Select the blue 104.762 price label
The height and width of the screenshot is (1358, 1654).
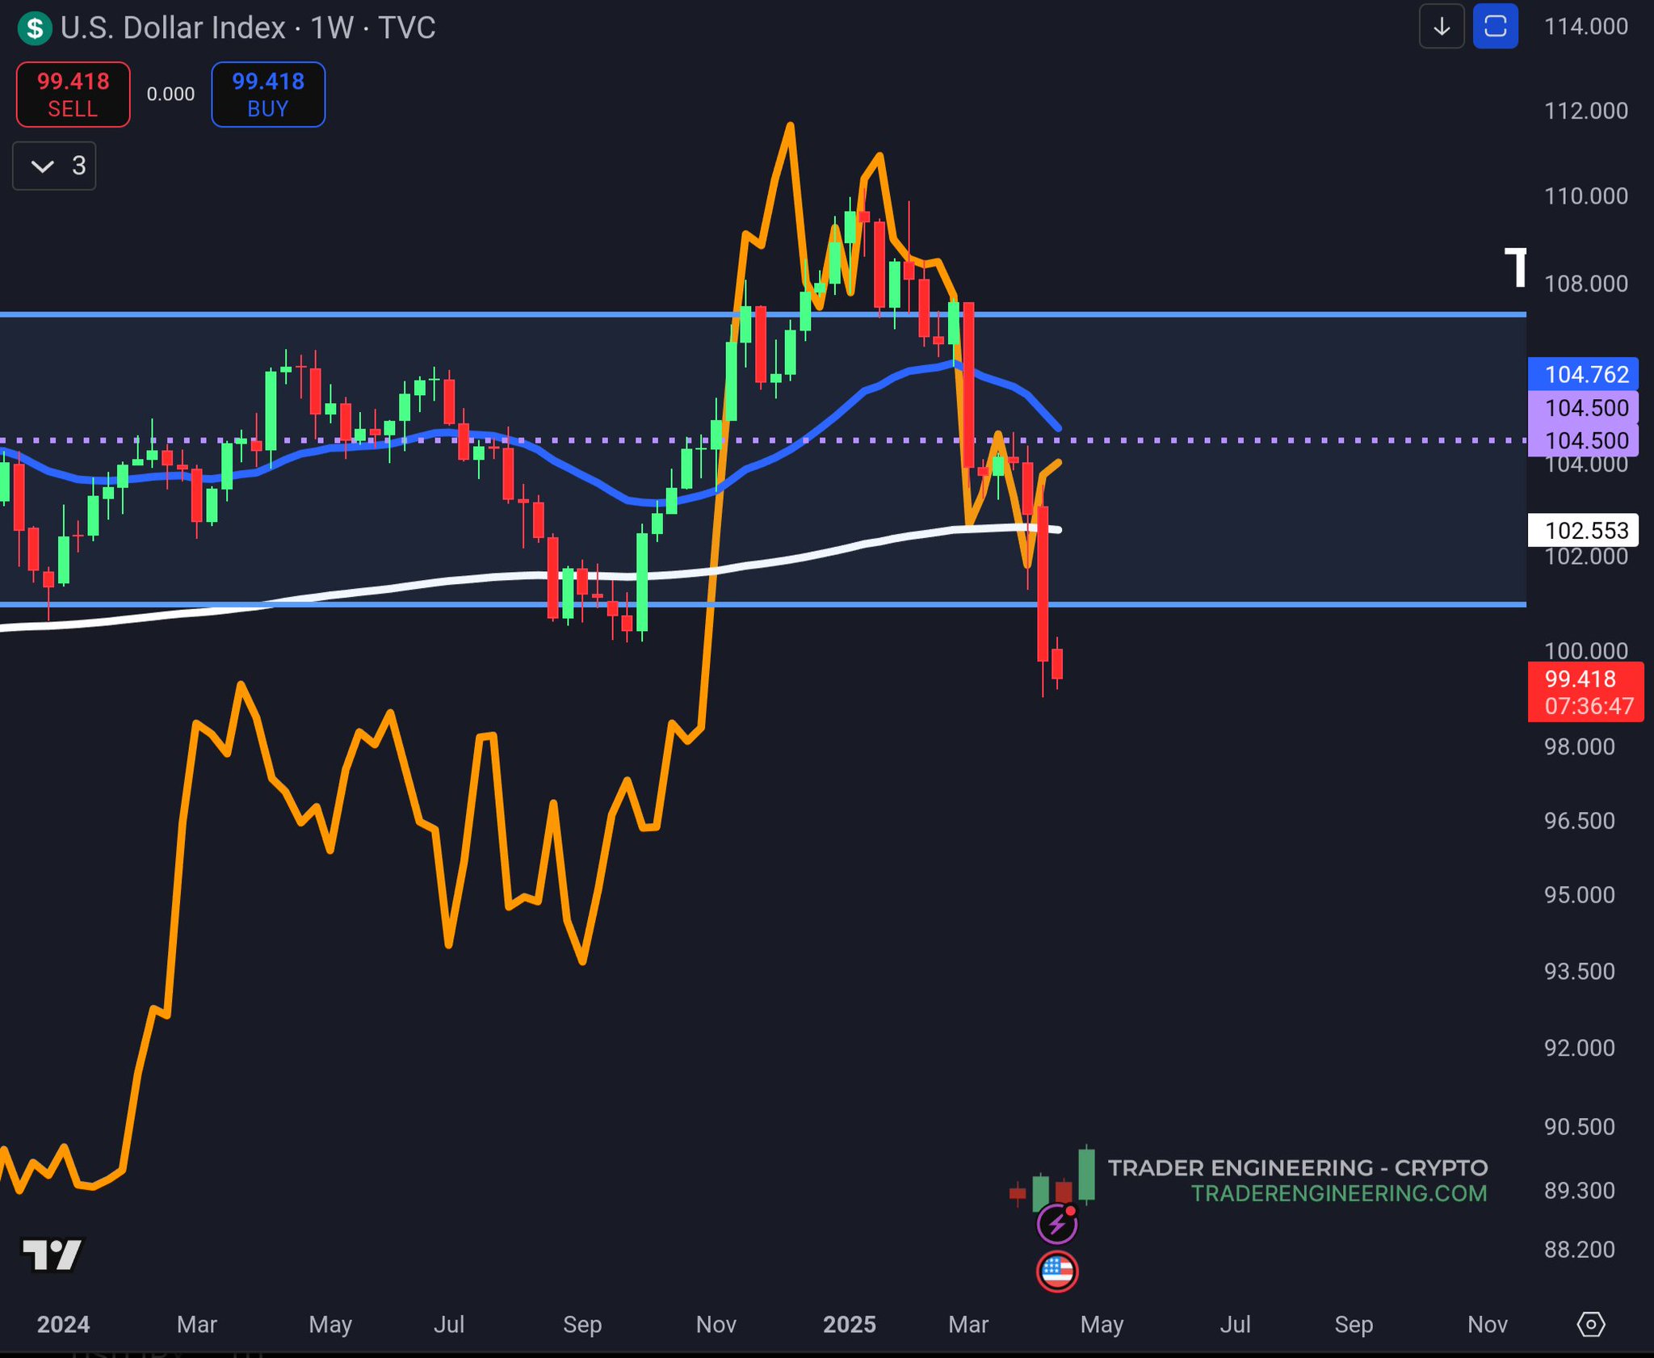[1583, 374]
